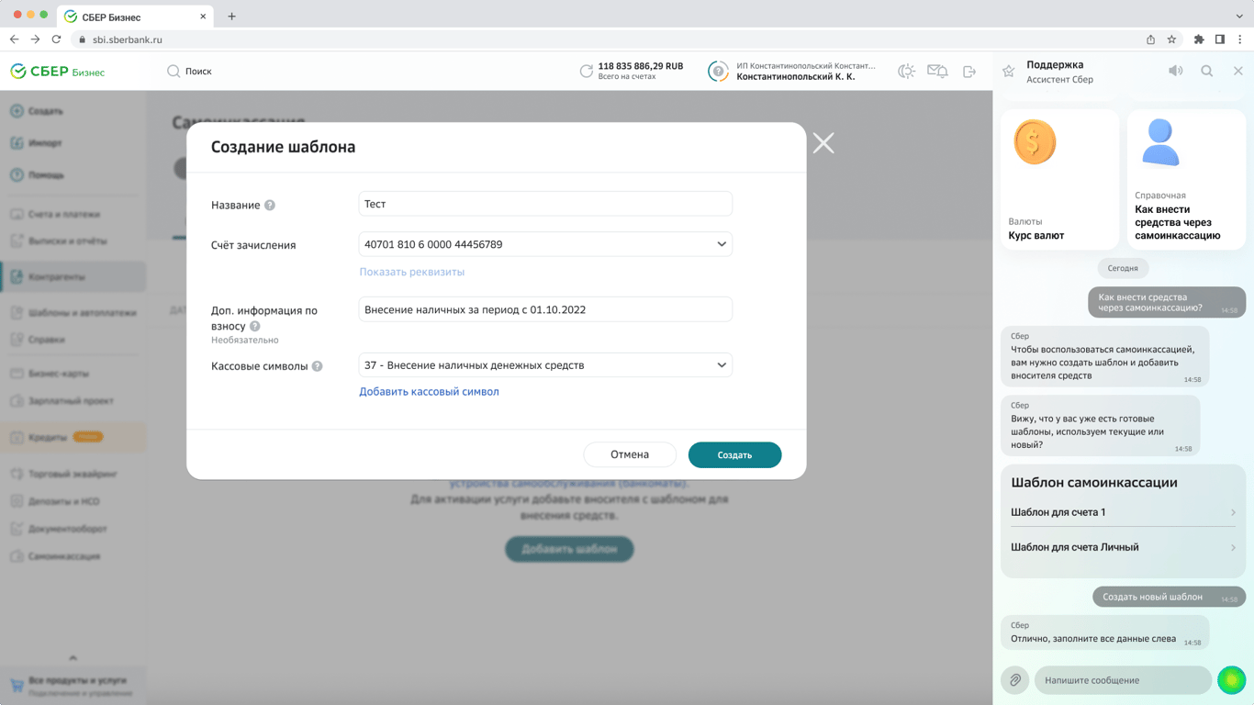Image resolution: width=1254 pixels, height=705 pixels.
Task: Share the page via the browser share icon
Action: (1150, 39)
